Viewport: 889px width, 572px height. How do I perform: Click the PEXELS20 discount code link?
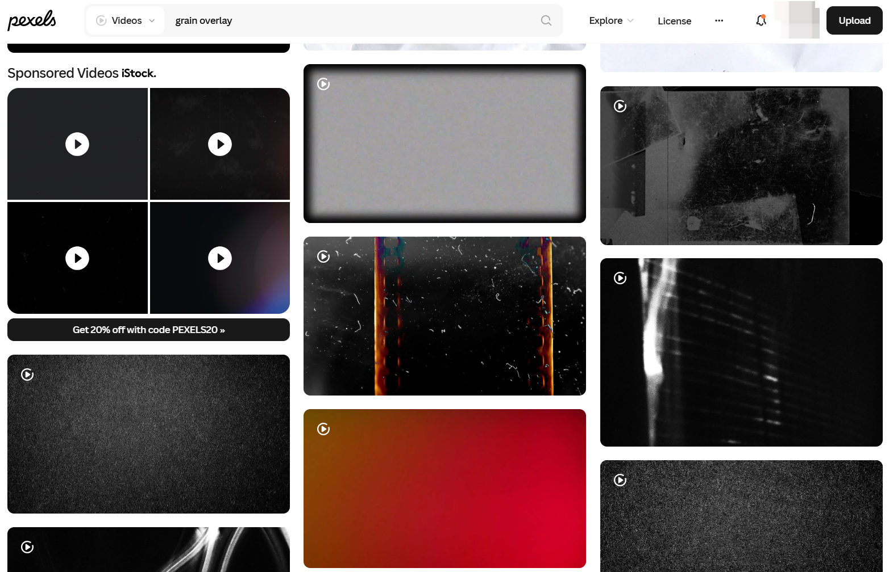coord(148,330)
